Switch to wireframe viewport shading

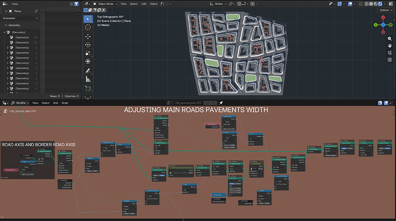point(367,4)
